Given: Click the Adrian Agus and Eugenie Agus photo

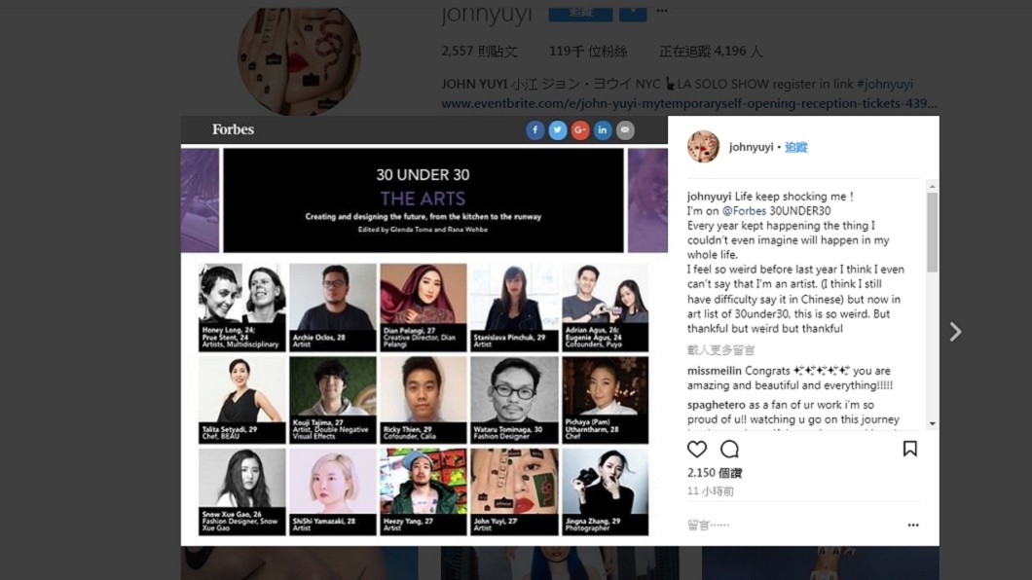Looking at the screenshot, I should (605, 308).
